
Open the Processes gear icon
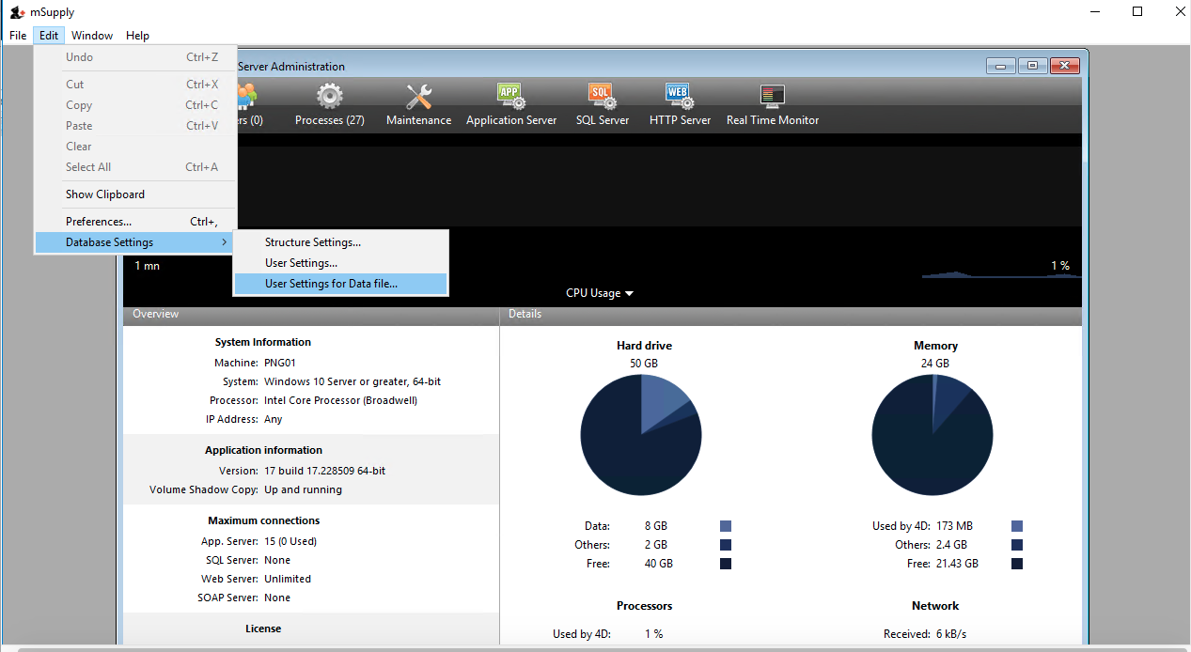[329, 97]
